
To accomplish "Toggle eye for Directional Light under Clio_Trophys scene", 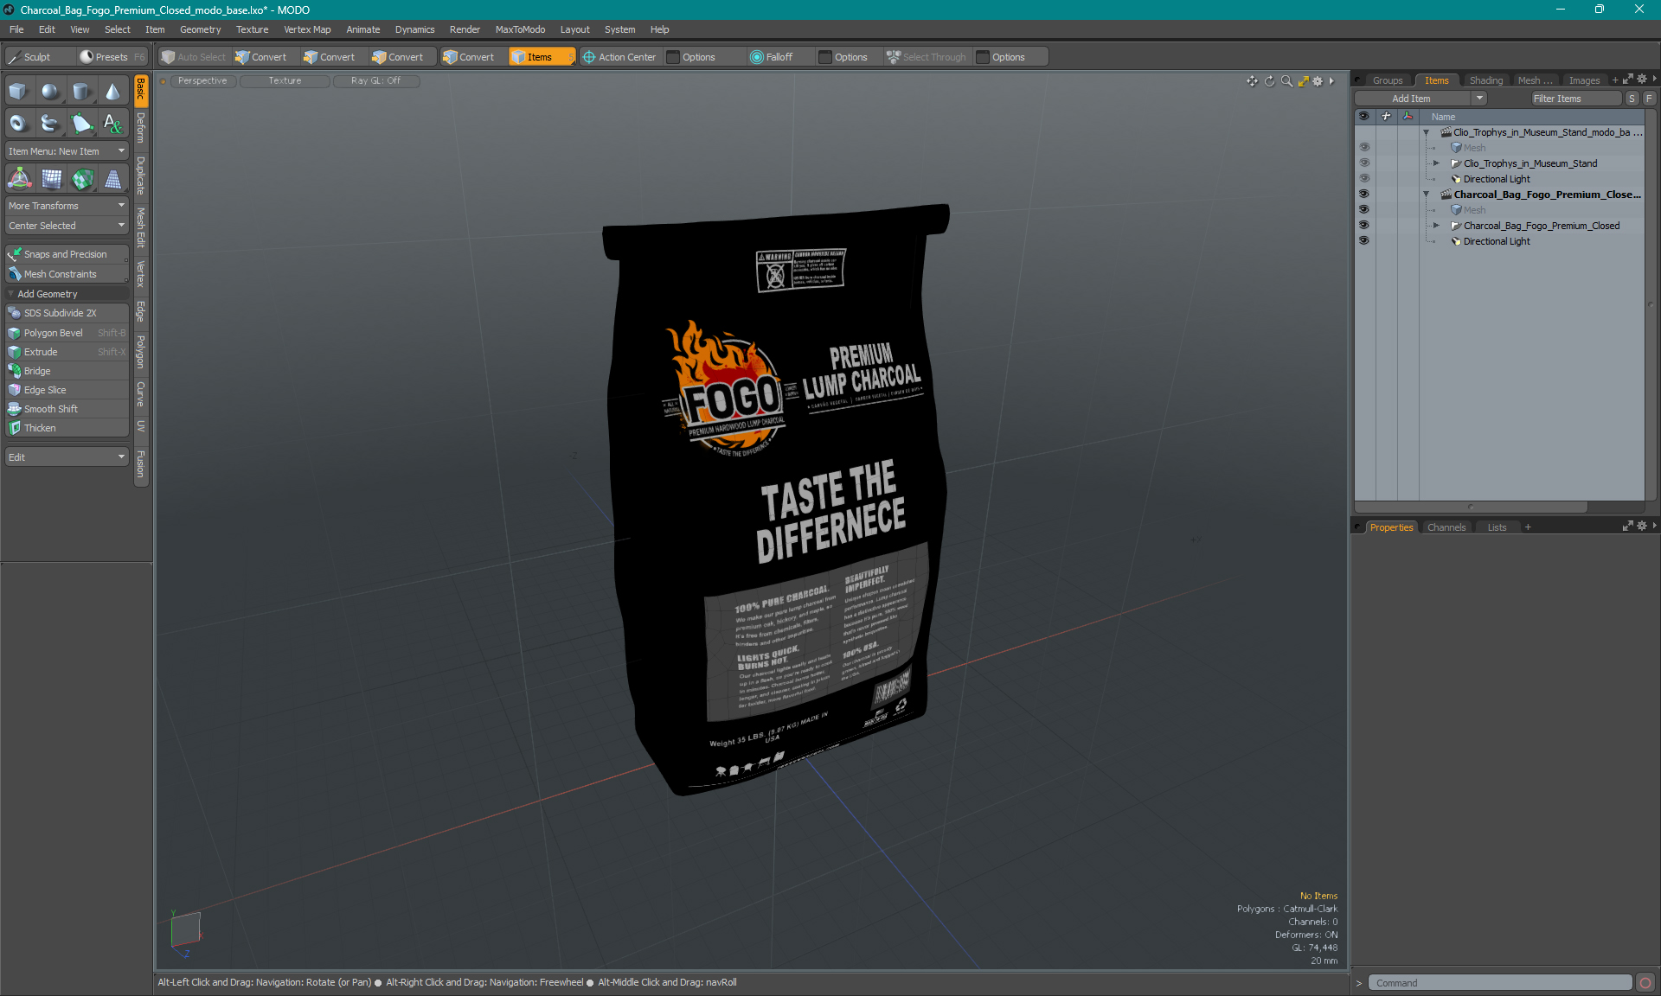I will tap(1363, 179).
